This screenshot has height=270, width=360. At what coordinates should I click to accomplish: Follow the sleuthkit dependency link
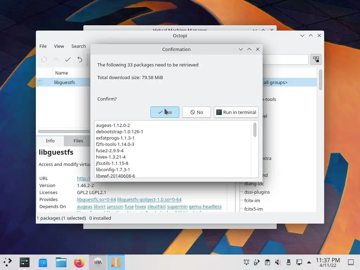[156, 207]
